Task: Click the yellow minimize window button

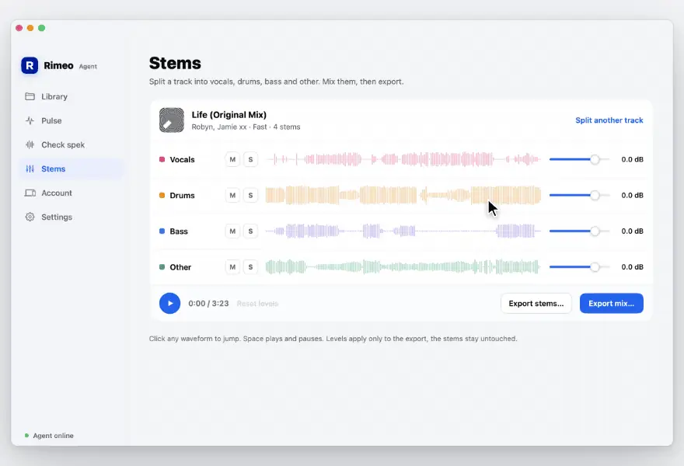Action: click(30, 28)
